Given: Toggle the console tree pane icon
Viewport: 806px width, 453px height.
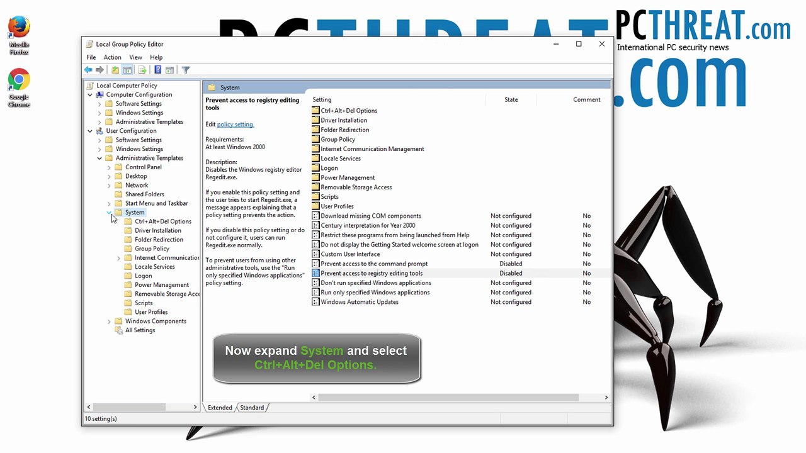Looking at the screenshot, I should pyautogui.click(x=127, y=70).
